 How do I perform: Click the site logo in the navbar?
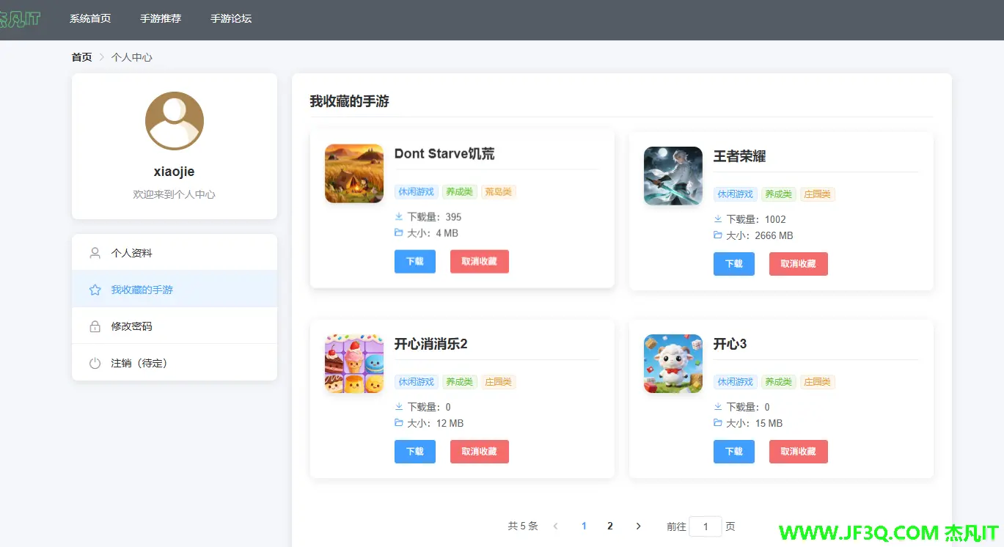18,19
